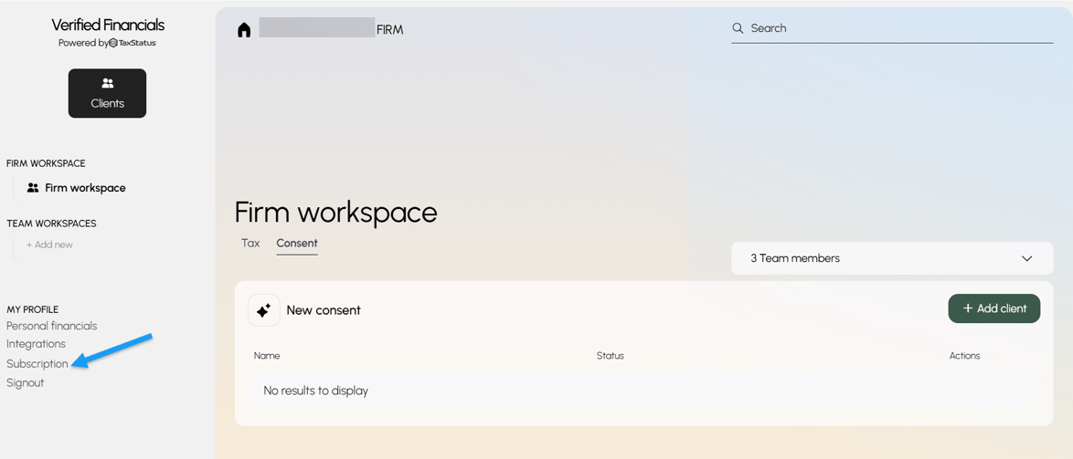The image size is (1073, 459).
Task: Open Firm workspace in sidebar
Action: (x=78, y=188)
